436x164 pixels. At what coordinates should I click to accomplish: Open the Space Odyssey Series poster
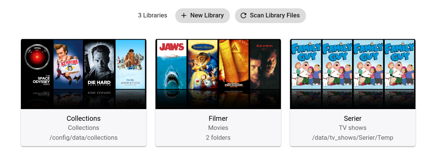click(37, 64)
